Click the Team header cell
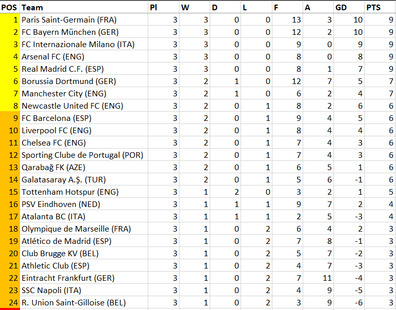Viewport: 396px width, 310px height. point(84,7)
